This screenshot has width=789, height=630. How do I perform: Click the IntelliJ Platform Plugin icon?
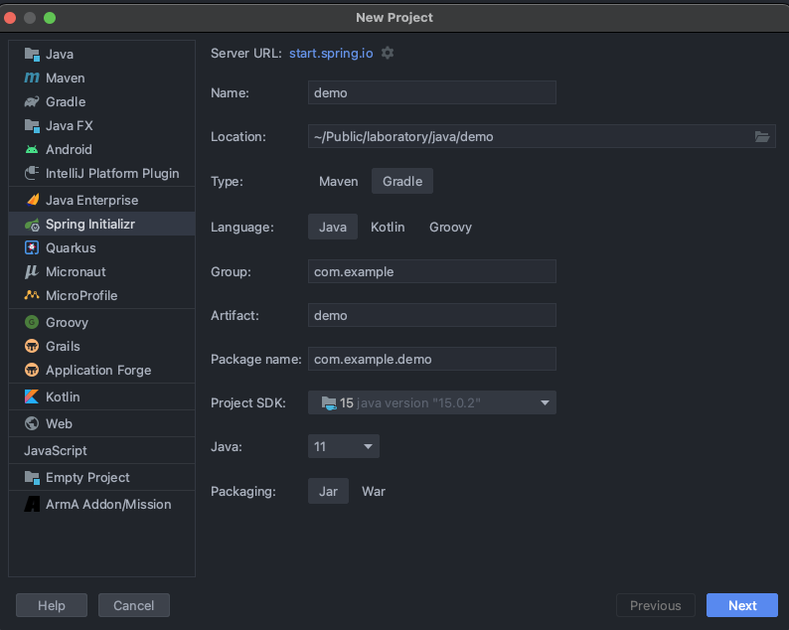(x=32, y=173)
